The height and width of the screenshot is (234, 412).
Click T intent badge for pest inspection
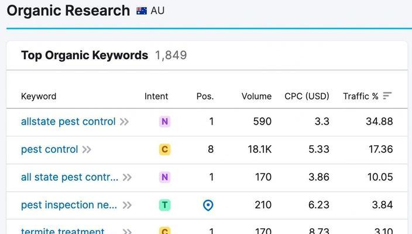pyautogui.click(x=164, y=205)
